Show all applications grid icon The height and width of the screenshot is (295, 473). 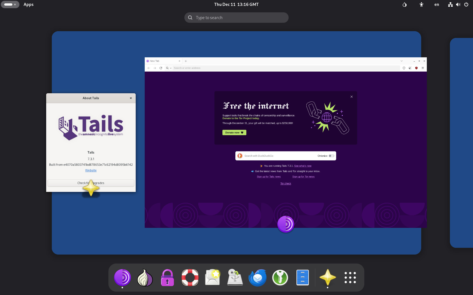tap(350, 277)
